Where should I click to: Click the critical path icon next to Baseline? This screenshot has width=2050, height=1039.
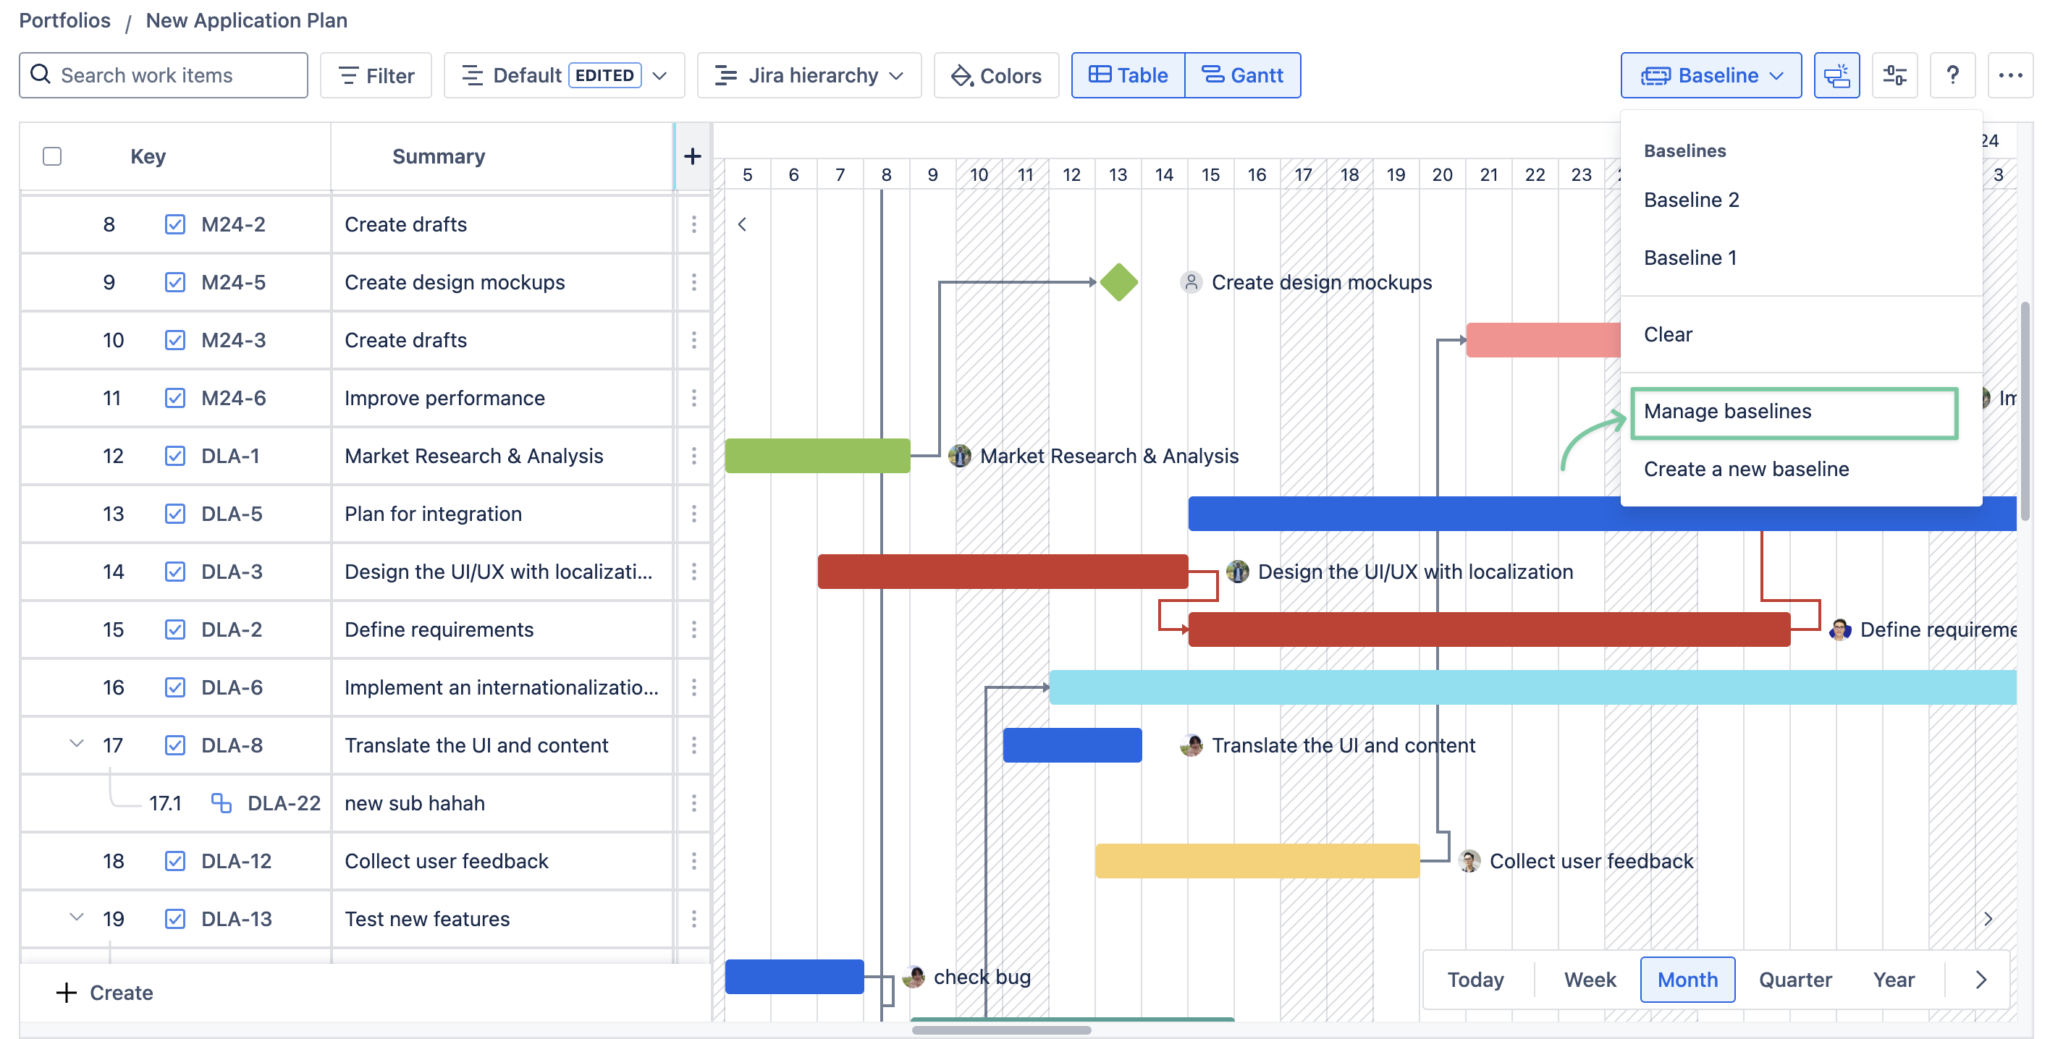[1836, 75]
